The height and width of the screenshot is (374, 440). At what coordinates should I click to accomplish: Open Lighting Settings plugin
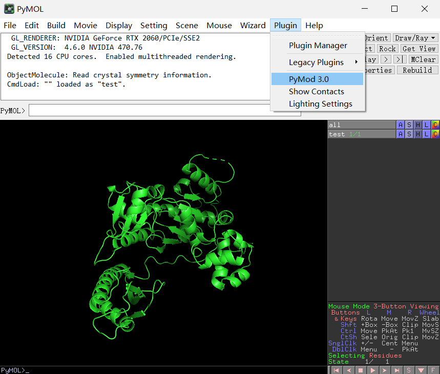[x=318, y=104]
